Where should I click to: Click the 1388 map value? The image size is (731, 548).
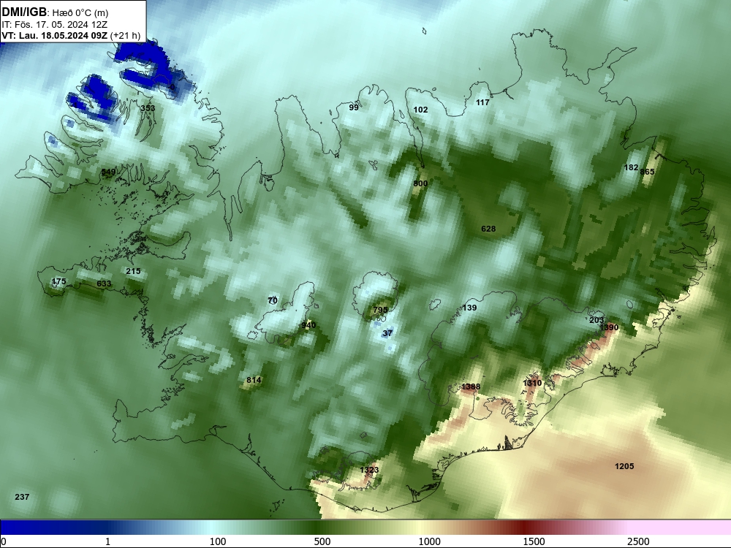point(470,387)
